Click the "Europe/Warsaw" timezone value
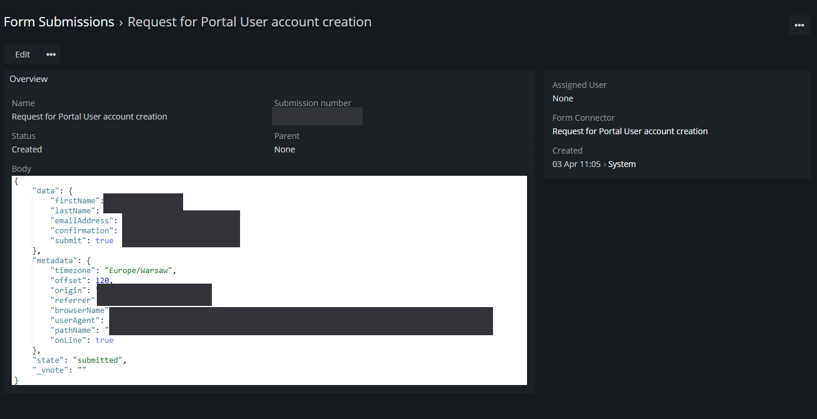This screenshot has width=817, height=419. pos(139,271)
